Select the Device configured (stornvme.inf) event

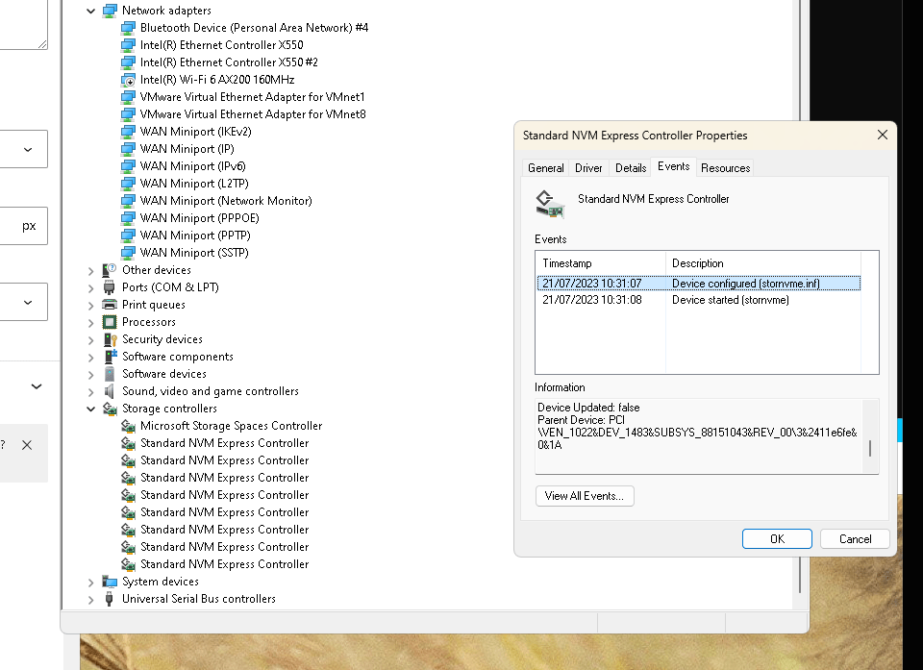coord(699,284)
